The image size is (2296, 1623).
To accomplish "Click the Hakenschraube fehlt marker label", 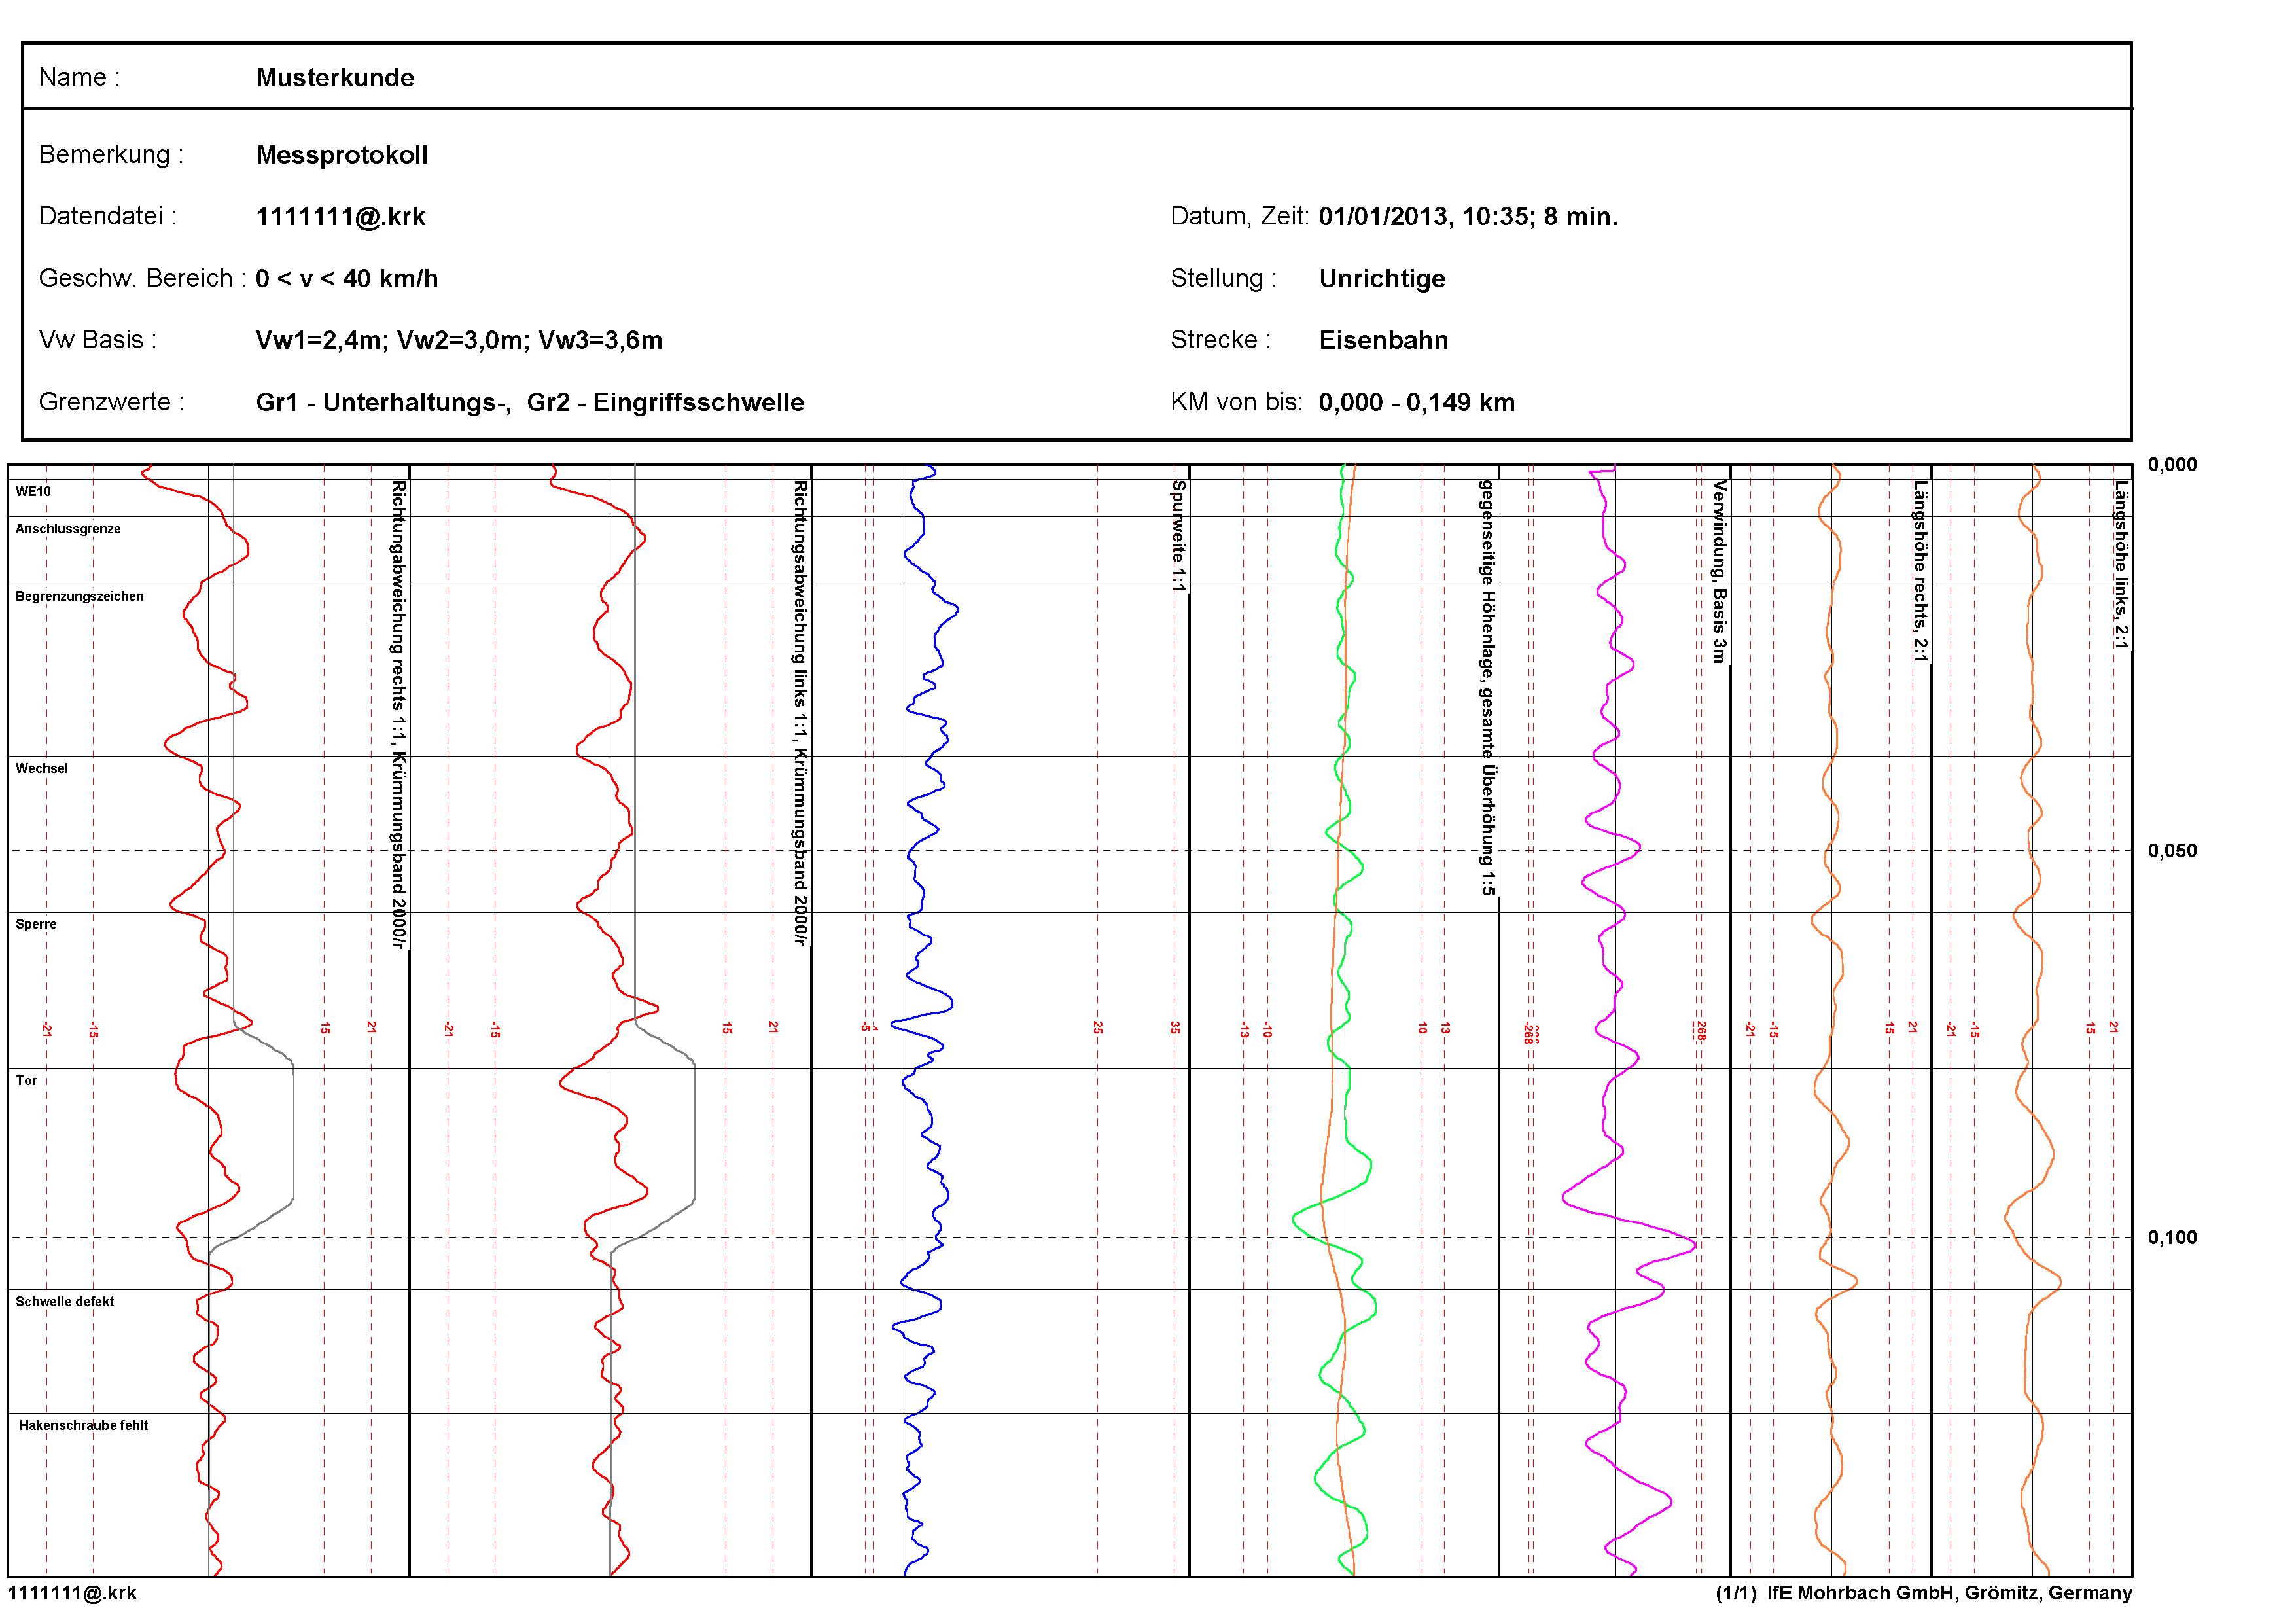I will pos(83,1426).
